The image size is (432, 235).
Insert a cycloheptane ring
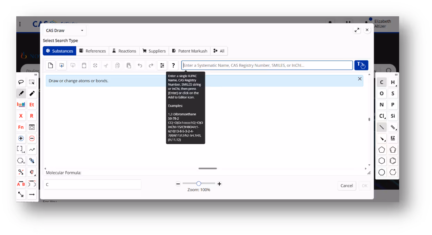(x=382, y=172)
